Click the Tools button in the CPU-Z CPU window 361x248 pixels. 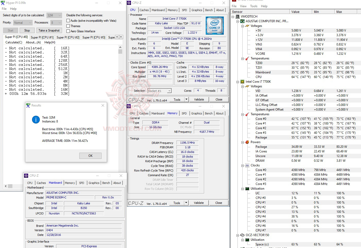[x=177, y=99]
